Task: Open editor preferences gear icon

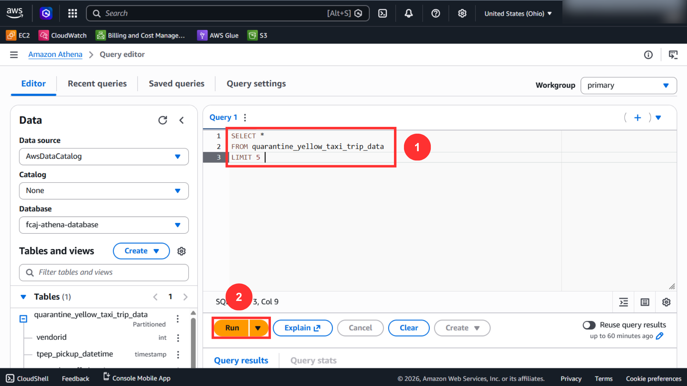Action: pyautogui.click(x=666, y=302)
